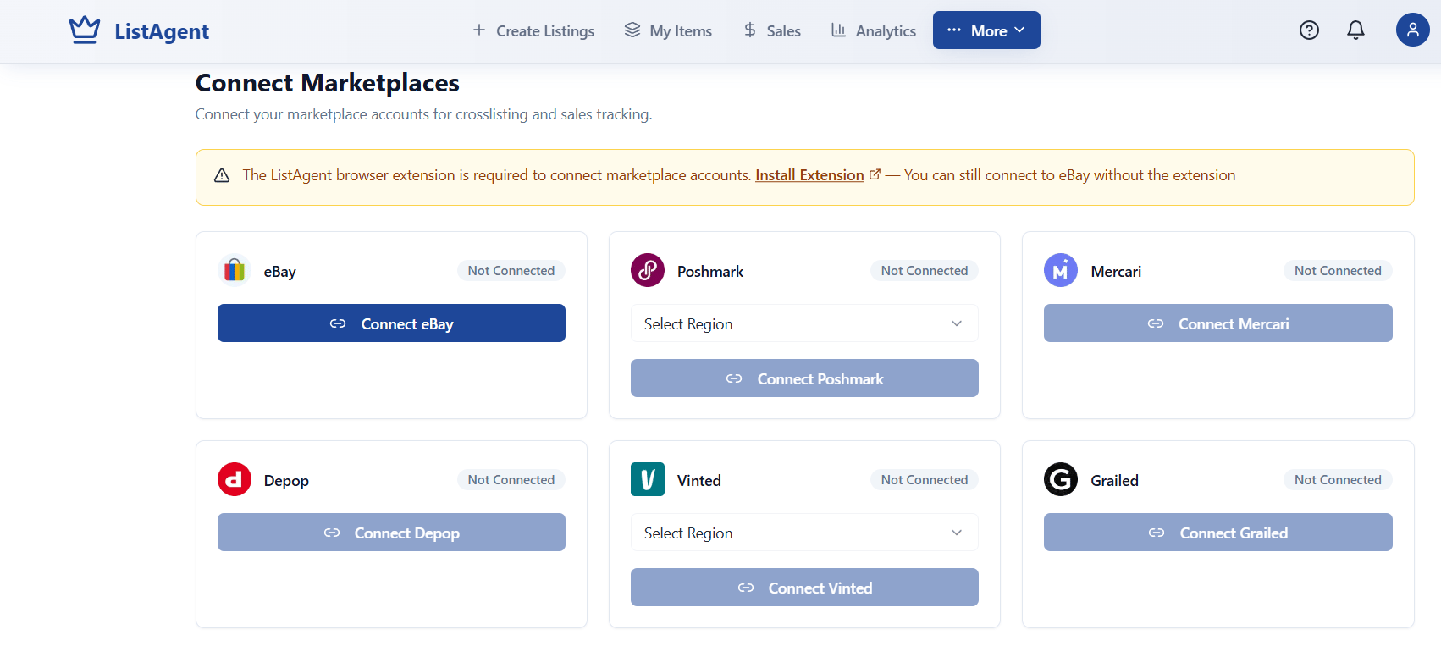Screen dimensions: 1441x646
Task: Click the Grailed logo icon
Action: (x=1061, y=479)
